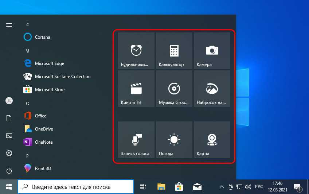Launch Microsoft Solitaire Collection from list
This screenshot has width=309, height=194.
[x=62, y=77]
